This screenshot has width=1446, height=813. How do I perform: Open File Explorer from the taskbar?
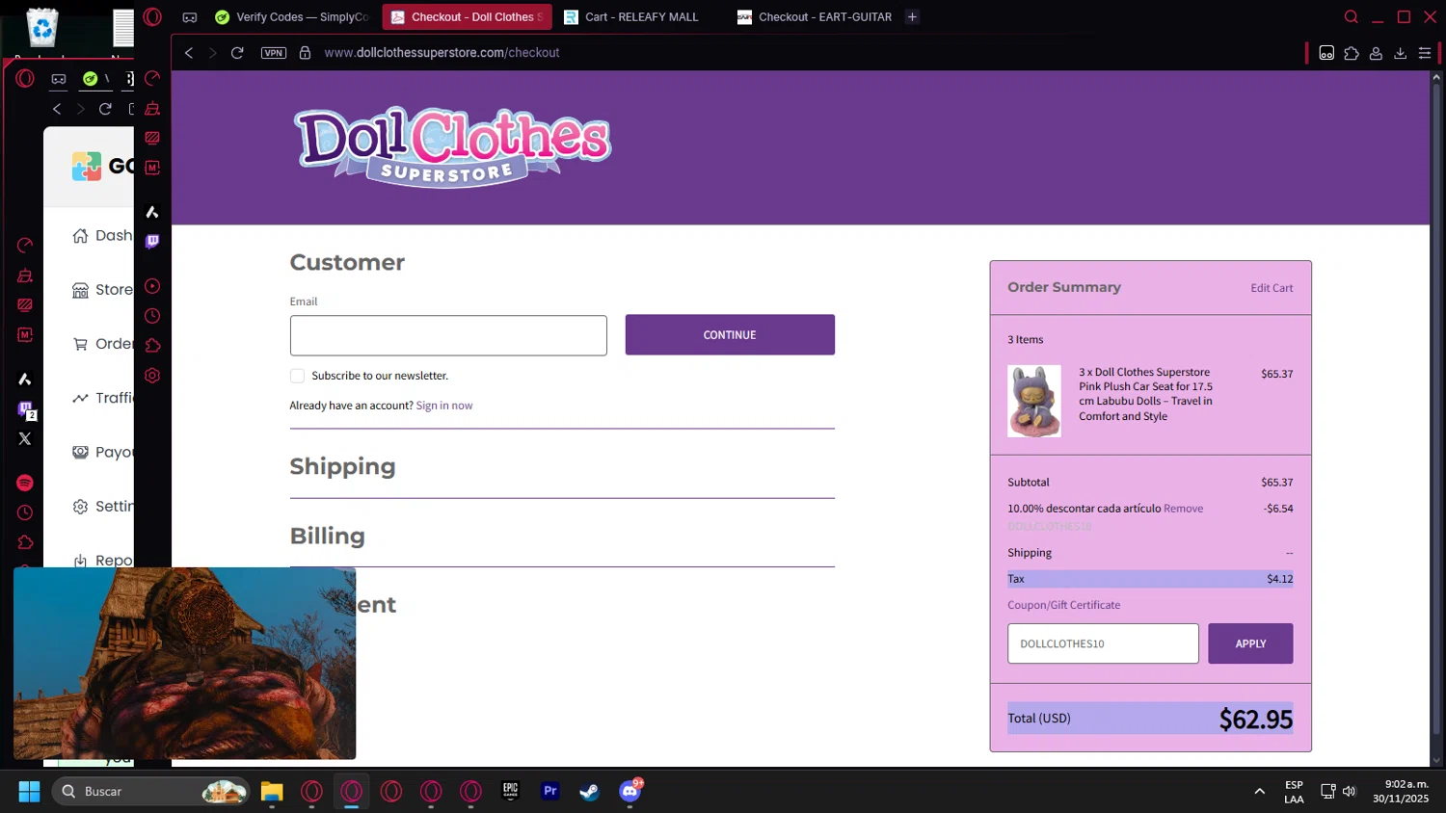[x=272, y=792]
